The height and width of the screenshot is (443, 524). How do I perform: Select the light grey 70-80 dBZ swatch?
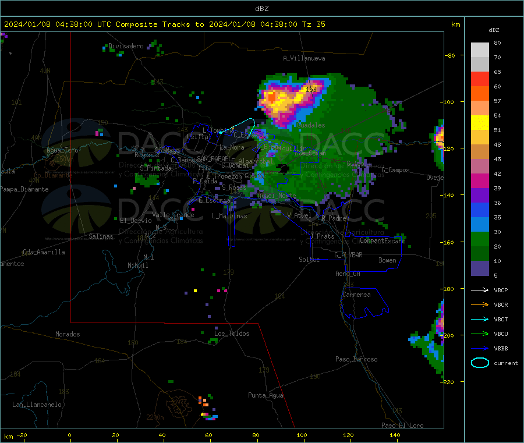coord(480,50)
